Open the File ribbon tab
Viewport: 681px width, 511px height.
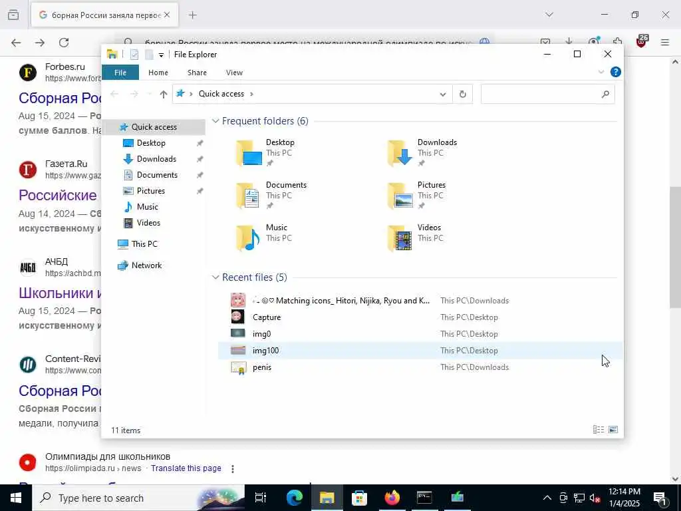coord(120,73)
